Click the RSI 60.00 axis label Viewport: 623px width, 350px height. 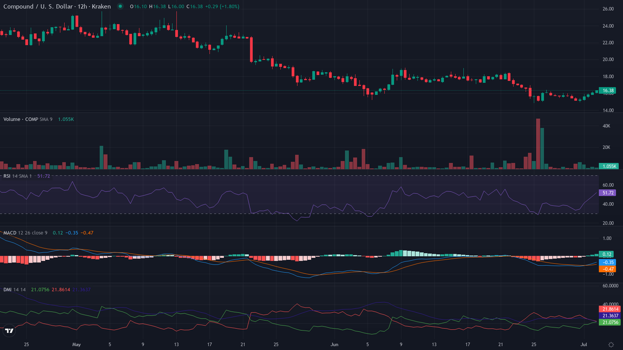pos(608,185)
